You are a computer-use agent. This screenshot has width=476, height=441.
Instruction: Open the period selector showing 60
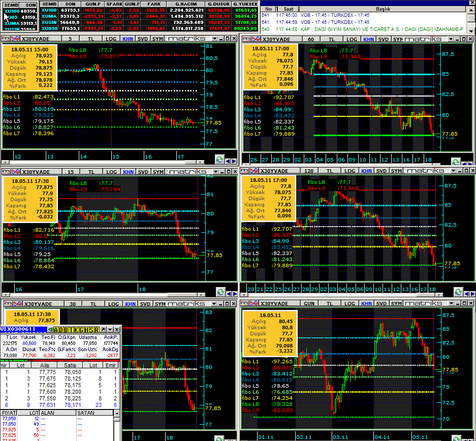[x=310, y=39]
